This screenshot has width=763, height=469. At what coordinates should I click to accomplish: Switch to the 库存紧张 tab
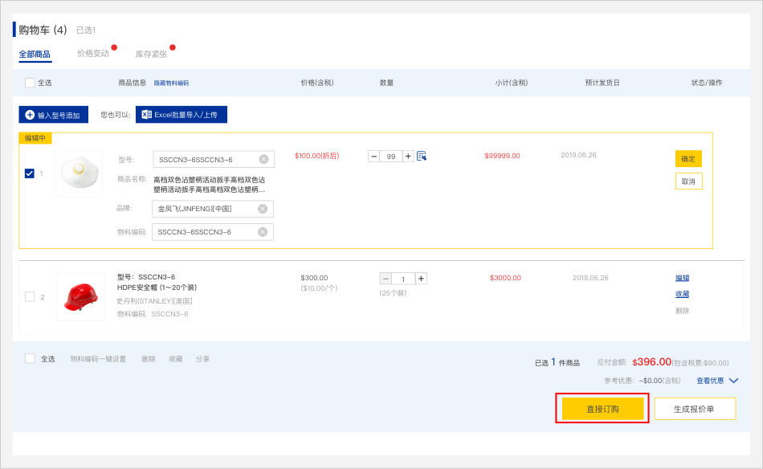click(x=151, y=55)
